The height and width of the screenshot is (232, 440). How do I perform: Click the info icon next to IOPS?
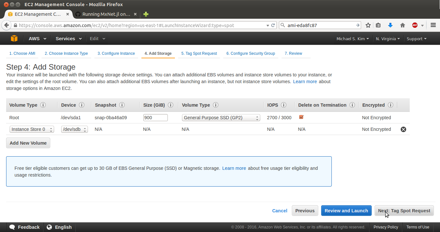coord(283,105)
